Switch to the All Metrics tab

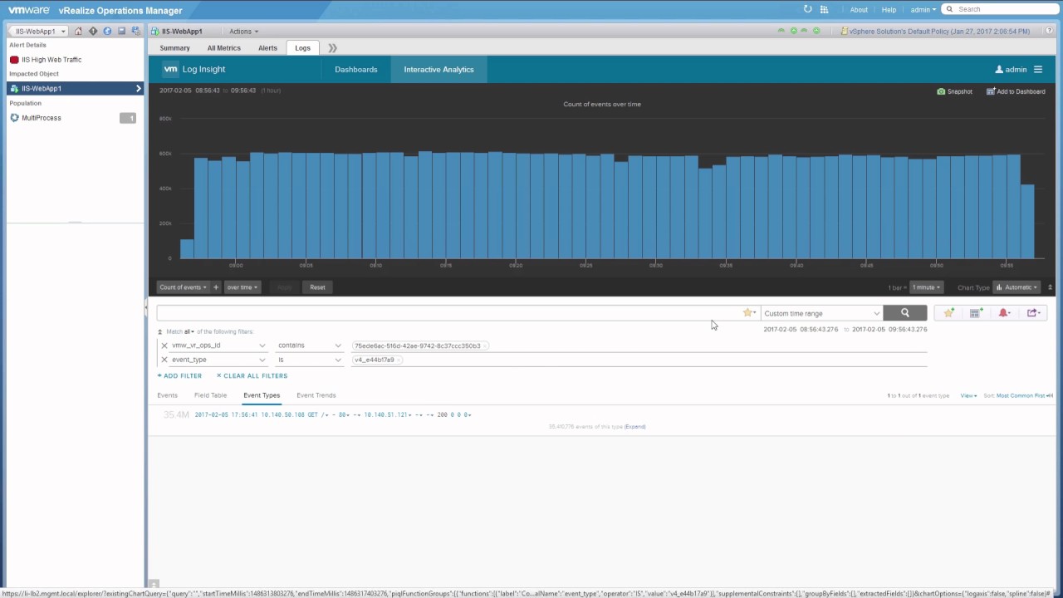click(x=223, y=48)
